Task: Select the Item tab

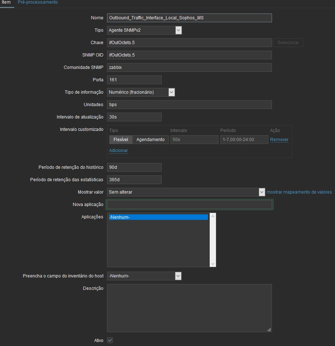Action: point(6,2)
